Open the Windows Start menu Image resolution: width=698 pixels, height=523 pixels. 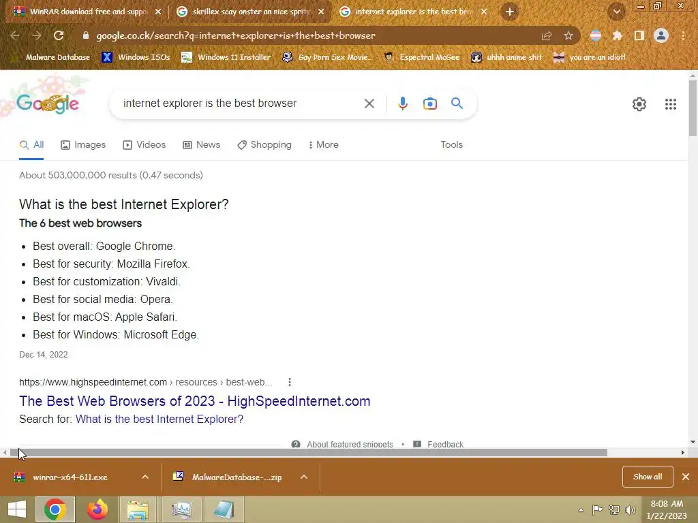(x=17, y=509)
